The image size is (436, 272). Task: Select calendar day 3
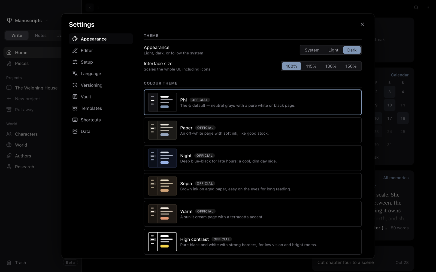tap(390, 92)
